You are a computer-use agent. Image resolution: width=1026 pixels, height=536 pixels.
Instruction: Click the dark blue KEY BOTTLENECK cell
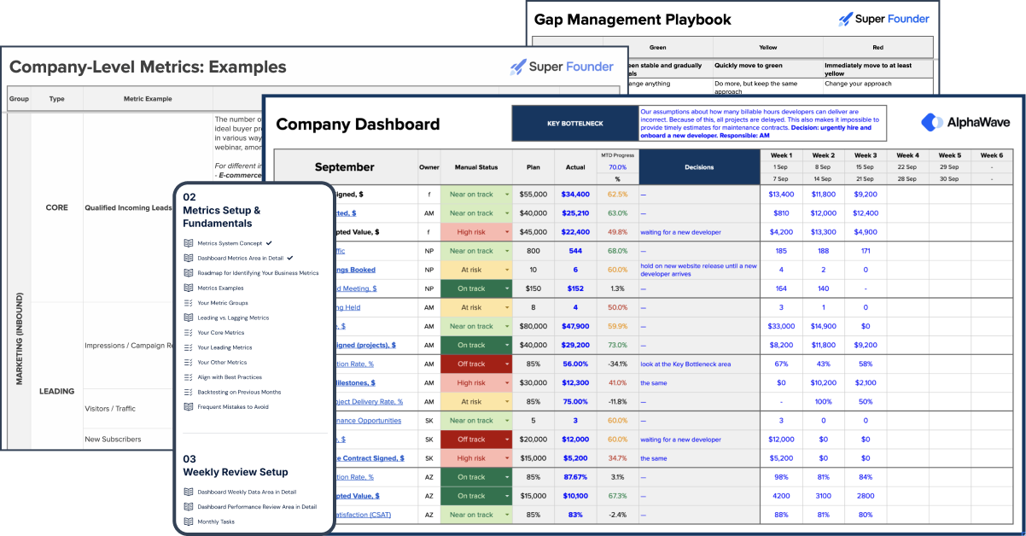pos(574,123)
